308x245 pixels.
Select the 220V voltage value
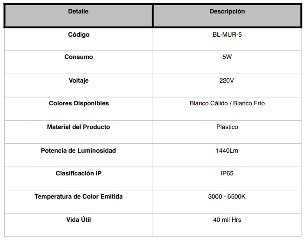coord(227,81)
